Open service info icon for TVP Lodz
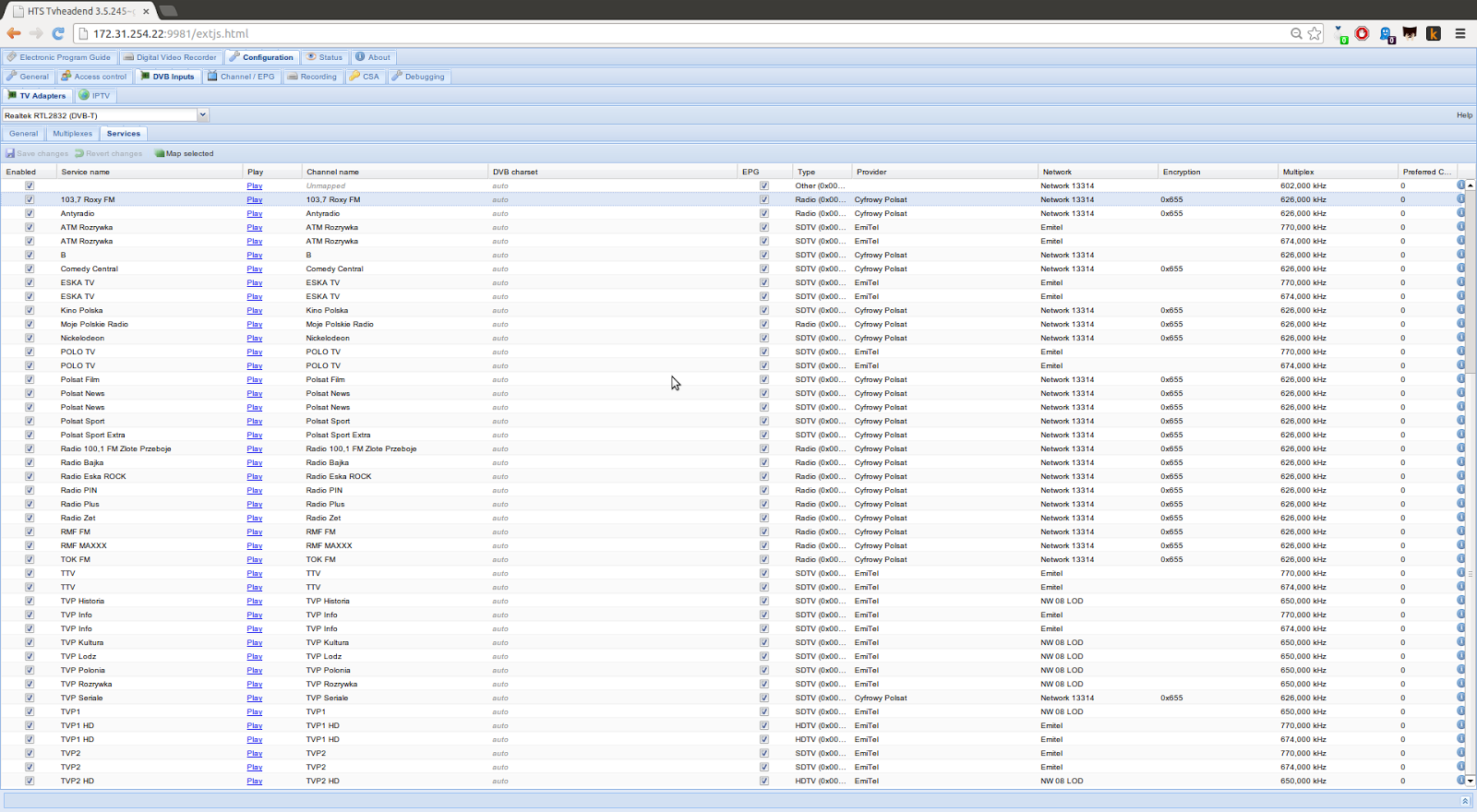1477x812 pixels. pos(1460,656)
